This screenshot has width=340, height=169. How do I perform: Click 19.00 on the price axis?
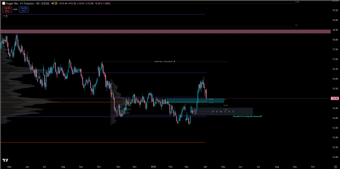[335, 20]
